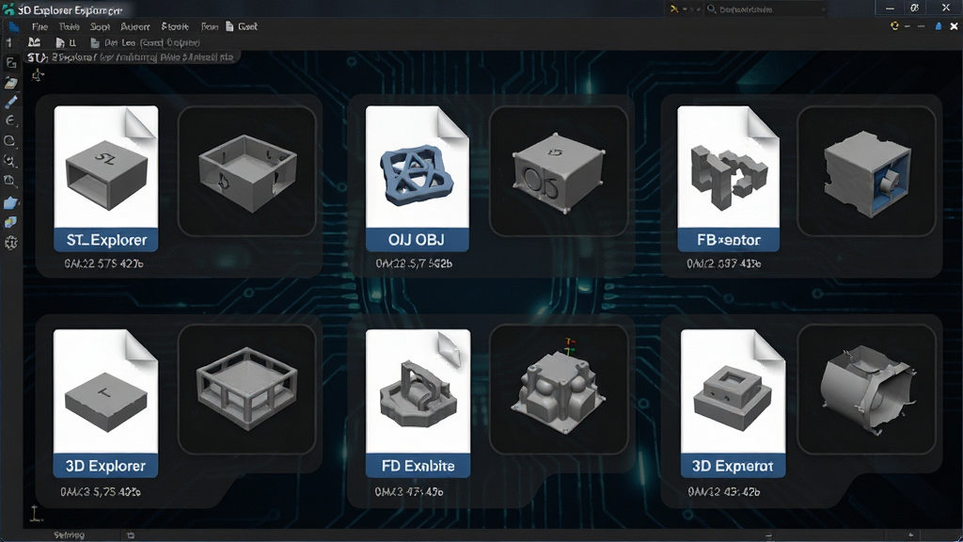
Task: Click the '3D Expιerat' label
Action: pyautogui.click(x=733, y=466)
